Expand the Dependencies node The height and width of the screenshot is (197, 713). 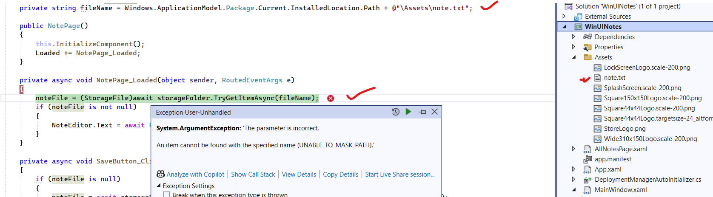click(574, 37)
